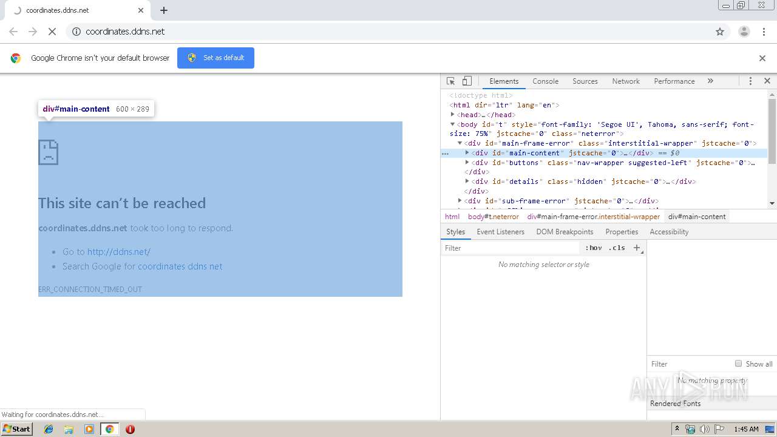This screenshot has width=777, height=437.
Task: Click the sad page error icon
Action: point(48,152)
